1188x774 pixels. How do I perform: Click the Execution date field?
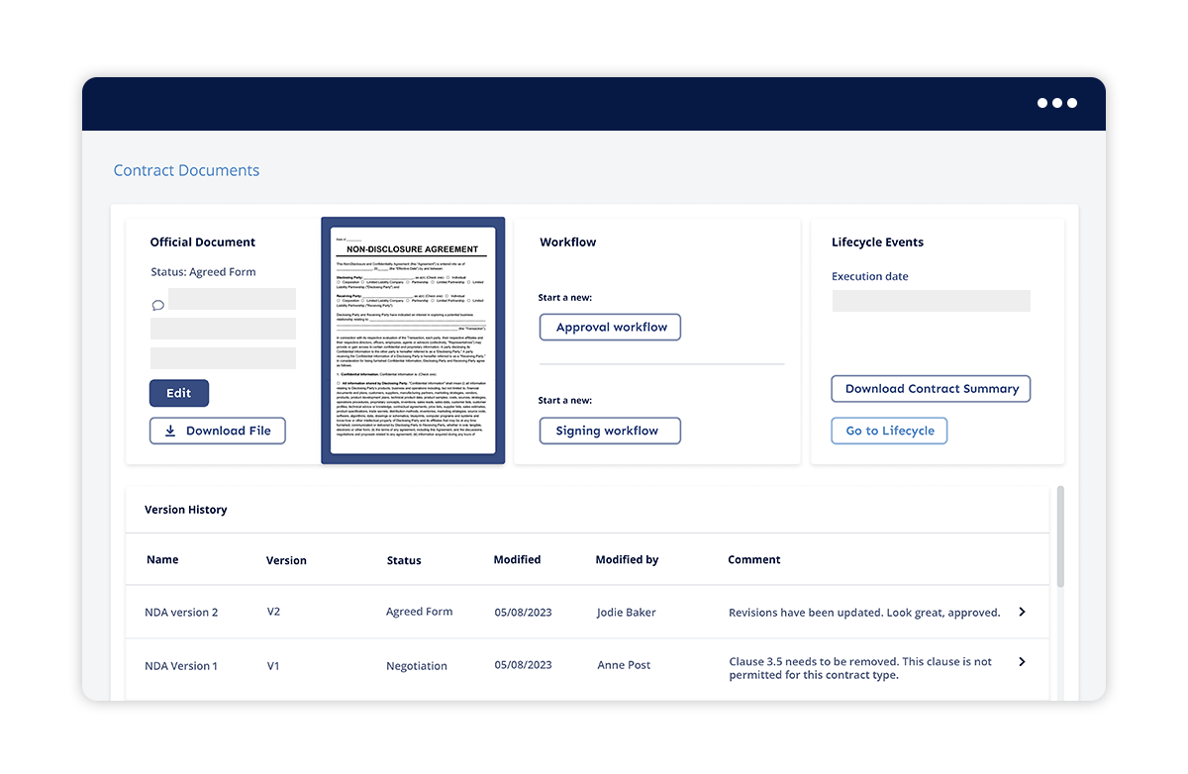point(931,301)
